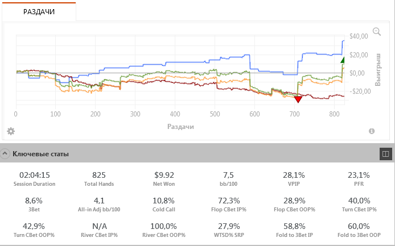The height and width of the screenshot is (246, 395).
Task: Click the Session Duration 02:04:15 stat
Action: click(35, 178)
